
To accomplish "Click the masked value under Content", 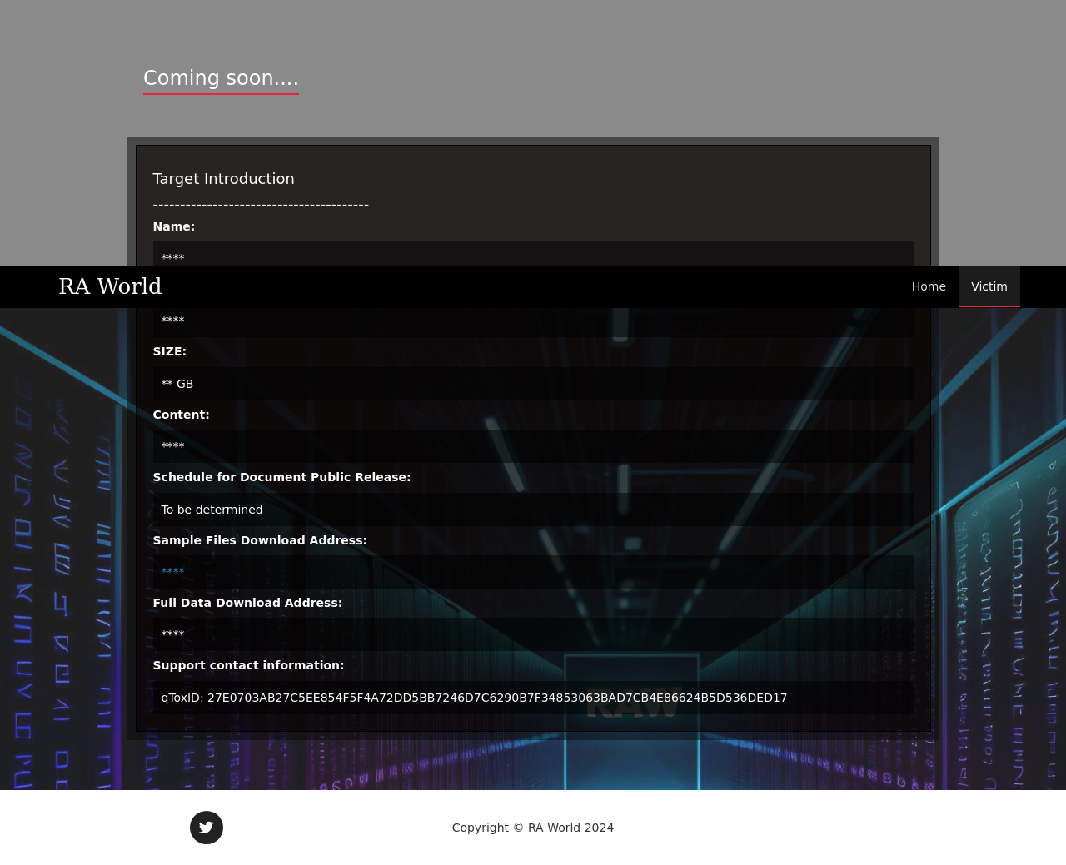I will 172,446.
